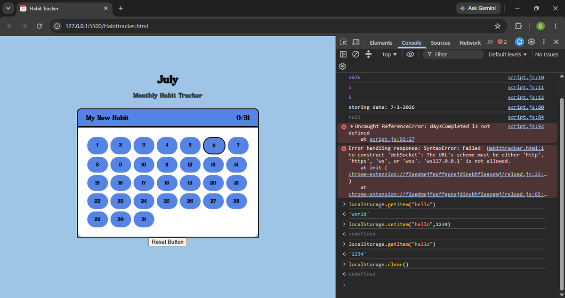Click the My New Habit title

click(107, 118)
